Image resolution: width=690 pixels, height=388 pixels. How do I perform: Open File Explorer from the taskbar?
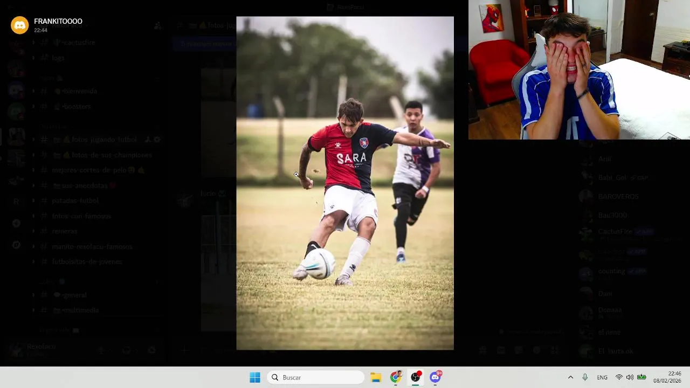pos(376,377)
